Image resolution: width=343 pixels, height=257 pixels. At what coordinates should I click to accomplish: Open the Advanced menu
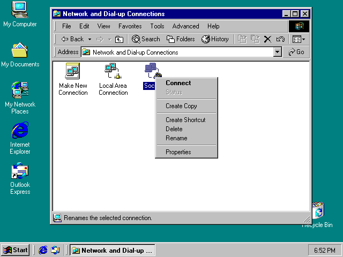[x=185, y=26]
